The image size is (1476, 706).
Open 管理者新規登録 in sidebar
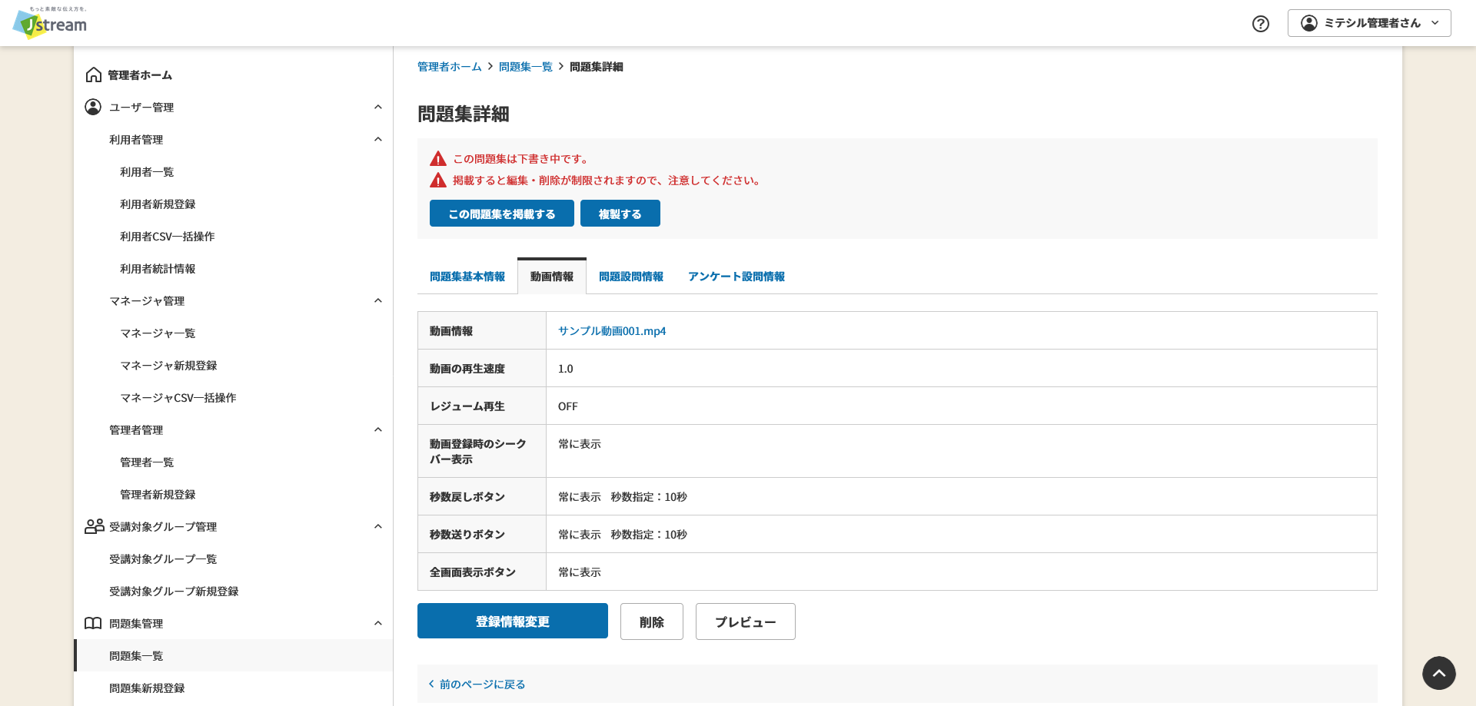point(158,495)
